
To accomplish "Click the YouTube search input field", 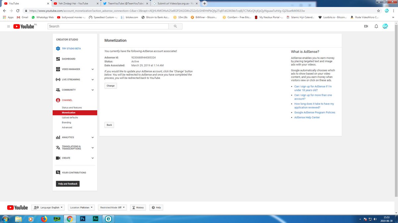I will point(108,26).
